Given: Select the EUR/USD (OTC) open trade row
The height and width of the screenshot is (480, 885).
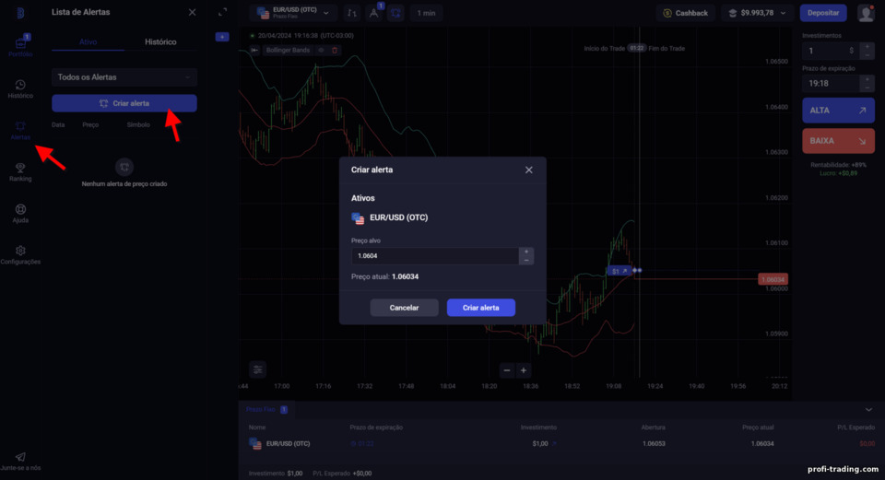Looking at the screenshot, I should click(x=561, y=444).
